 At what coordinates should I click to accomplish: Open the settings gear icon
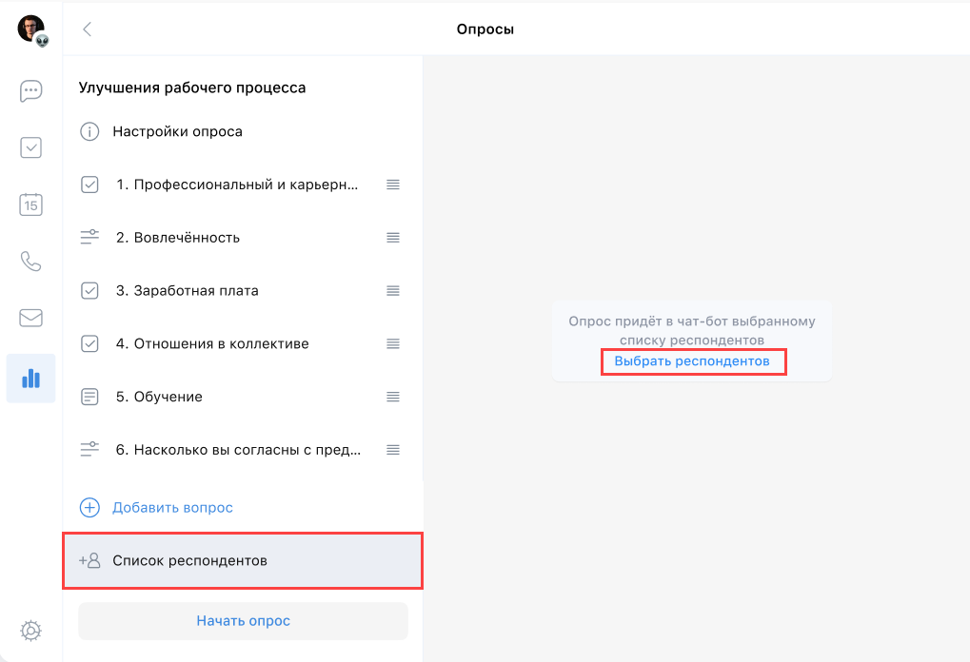tap(30, 630)
